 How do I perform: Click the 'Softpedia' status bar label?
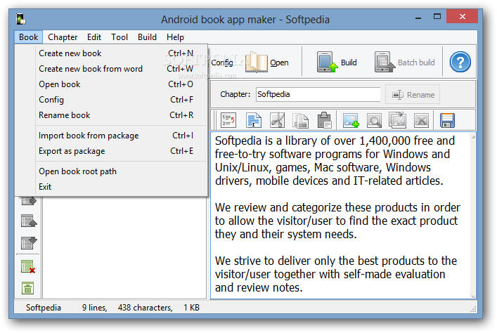[44, 308]
